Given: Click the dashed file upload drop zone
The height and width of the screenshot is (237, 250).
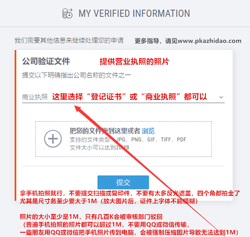Looking at the screenshot, I should click(x=123, y=139).
